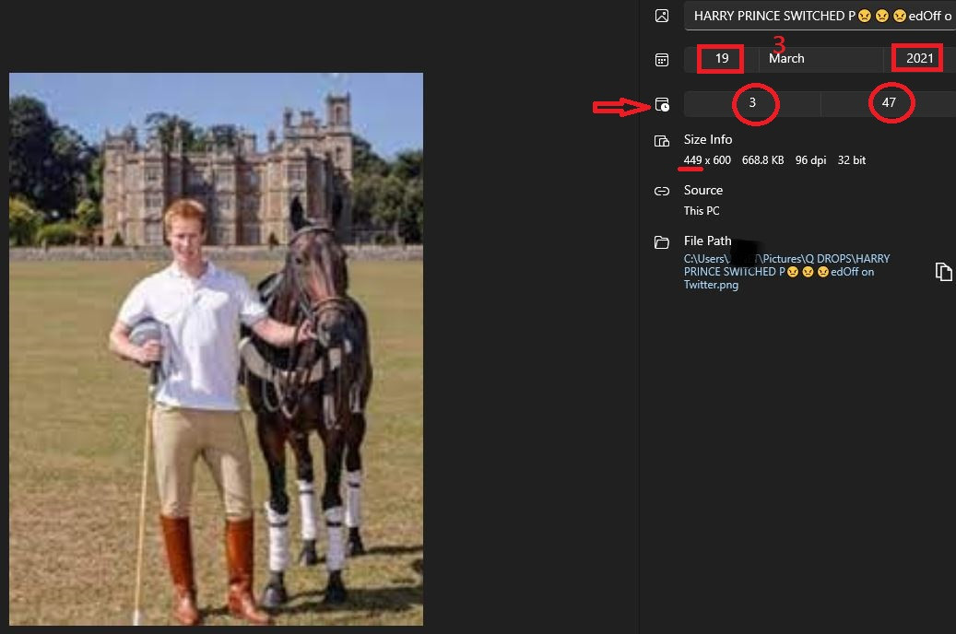The height and width of the screenshot is (634, 956).
Task: Select the year field showing 2021
Action: pos(919,59)
